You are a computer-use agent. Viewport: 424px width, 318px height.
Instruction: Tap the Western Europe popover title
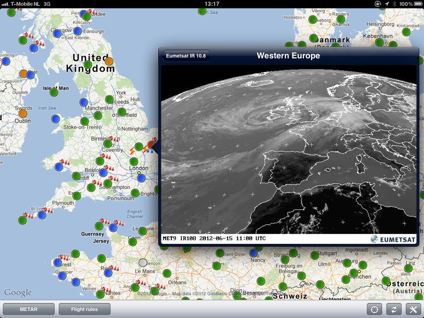(288, 56)
